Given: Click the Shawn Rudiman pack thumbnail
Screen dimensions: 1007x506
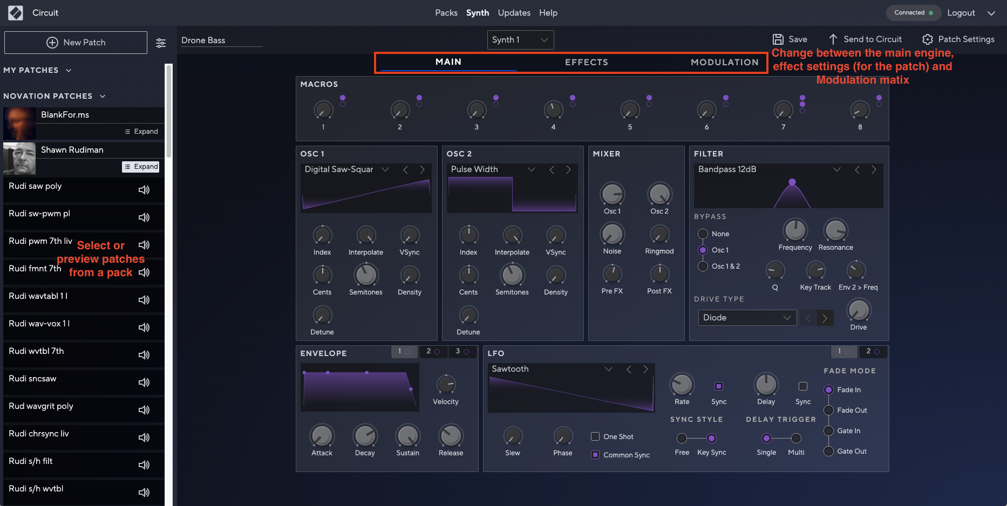Looking at the screenshot, I should coord(19,159).
